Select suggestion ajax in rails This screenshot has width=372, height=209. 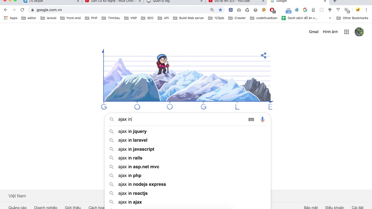point(187,158)
